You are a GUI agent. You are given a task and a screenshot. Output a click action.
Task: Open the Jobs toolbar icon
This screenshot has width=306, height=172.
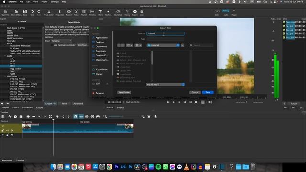(x=142, y=13)
